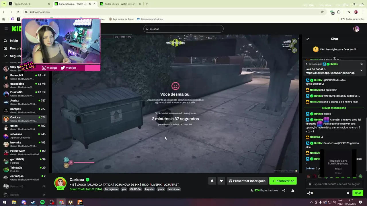Open Windows Start menu
The image size is (367, 206).
[5, 202]
